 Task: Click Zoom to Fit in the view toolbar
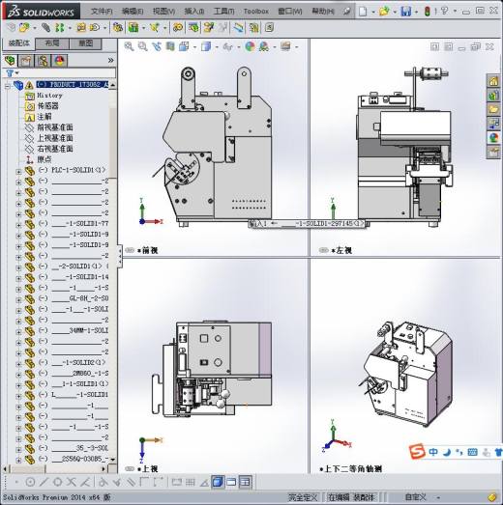click(129, 46)
